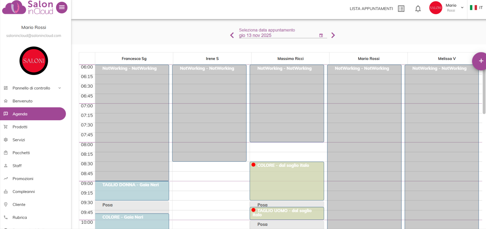Open the COLORE - dal soglio italo appointment
Screen dimensions: 486x229
tap(287, 181)
